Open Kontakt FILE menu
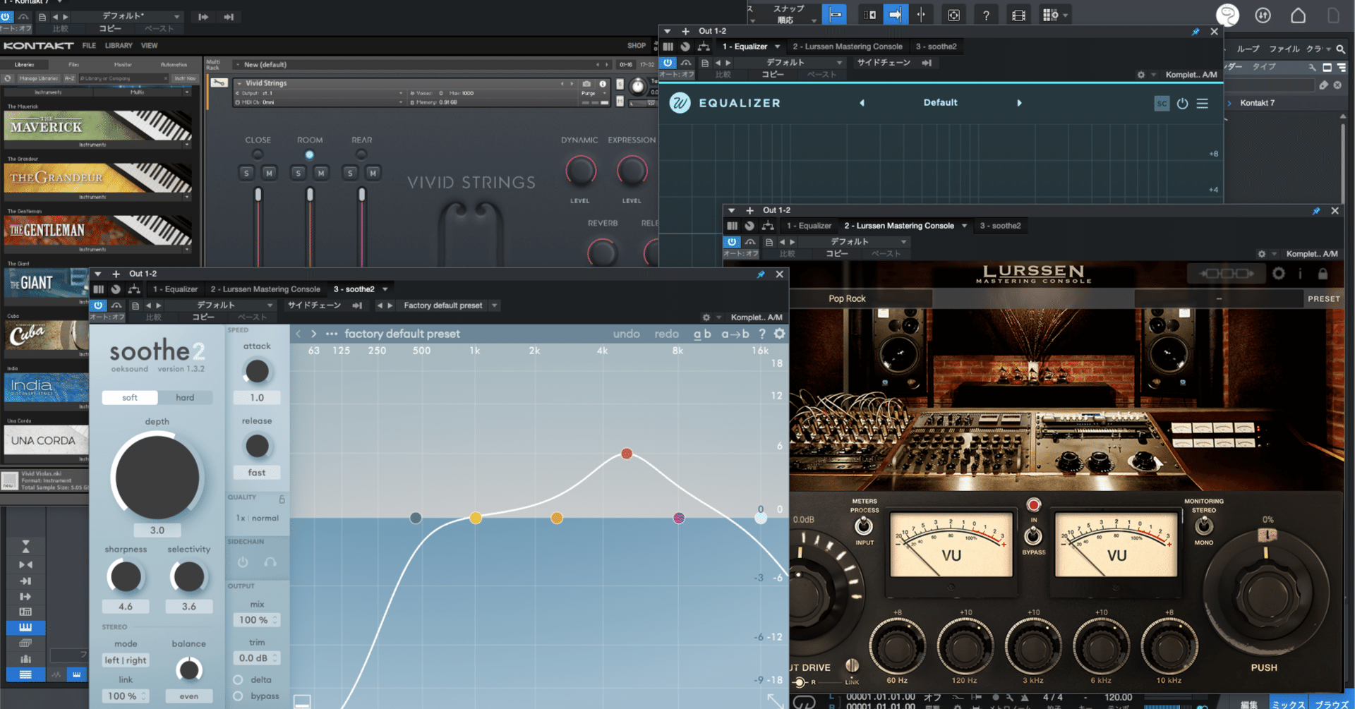Image resolution: width=1355 pixels, height=709 pixels. [x=89, y=46]
